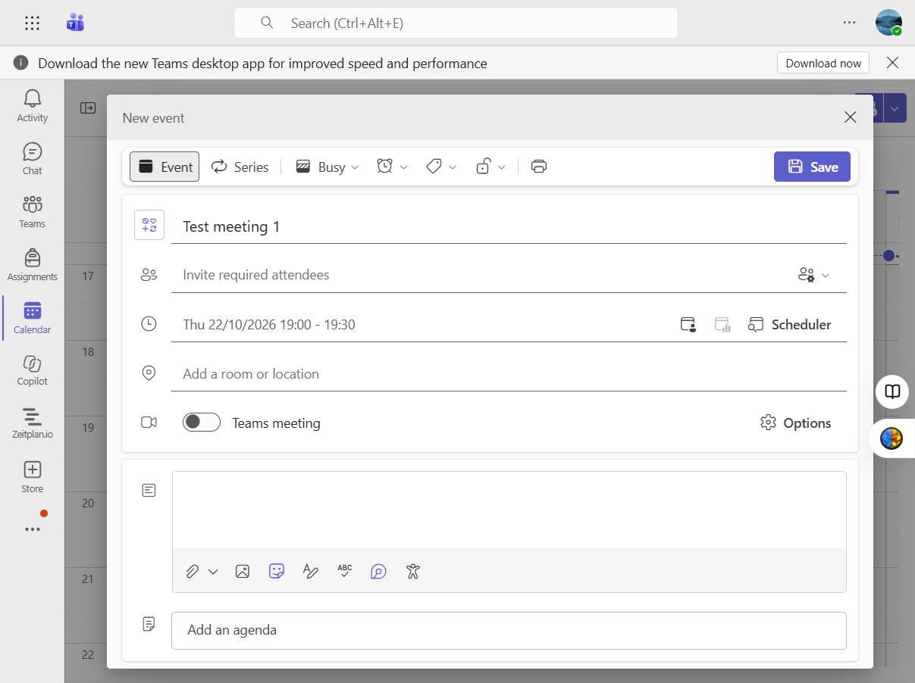Switch to Series recurrence mode
The width and height of the screenshot is (915, 683).
(240, 167)
